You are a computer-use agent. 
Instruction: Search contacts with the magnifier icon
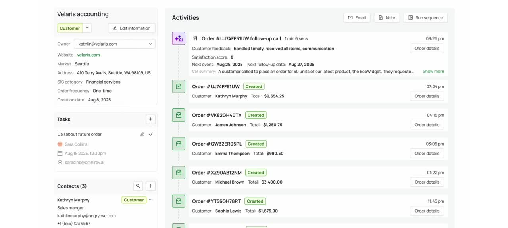click(x=138, y=186)
